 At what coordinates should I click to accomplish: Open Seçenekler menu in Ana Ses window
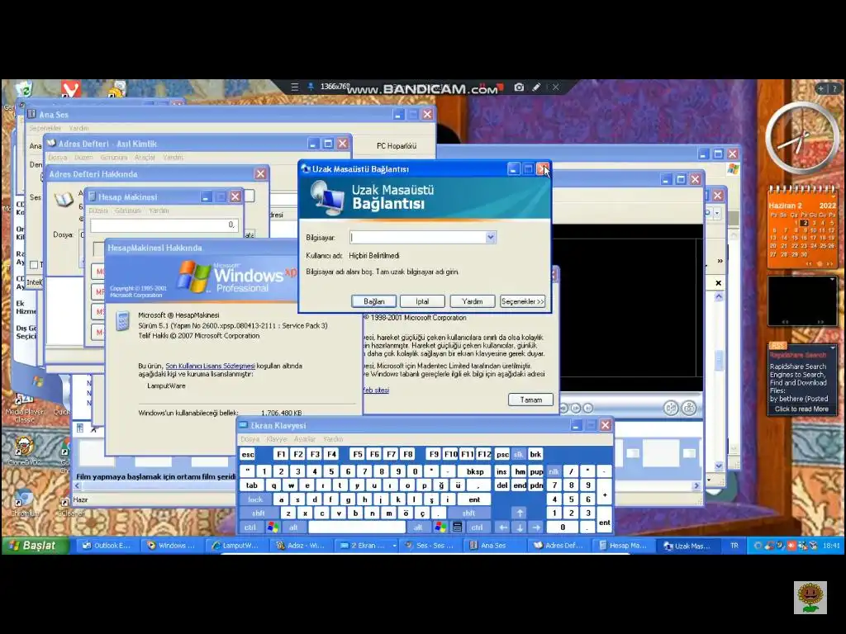45,128
